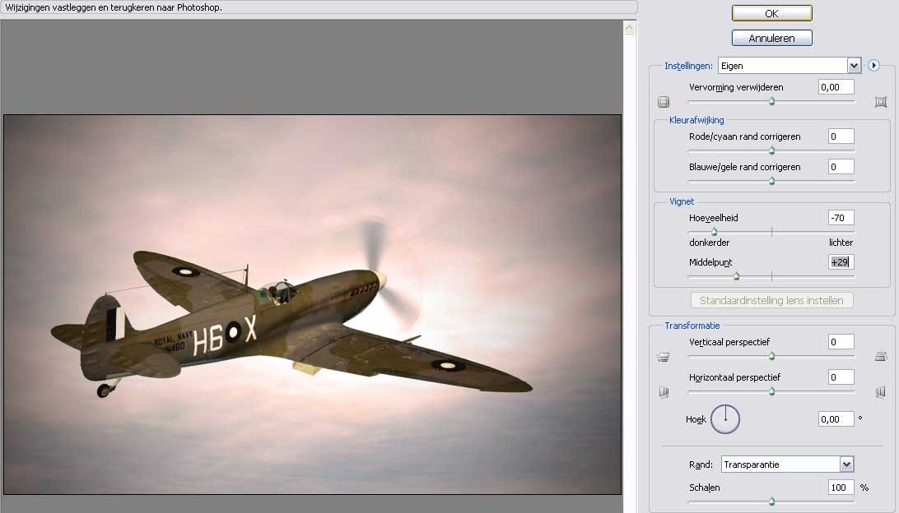The image size is (899, 513).
Task: Click the horizontal perspective right-turn icon
Action: [x=881, y=391]
